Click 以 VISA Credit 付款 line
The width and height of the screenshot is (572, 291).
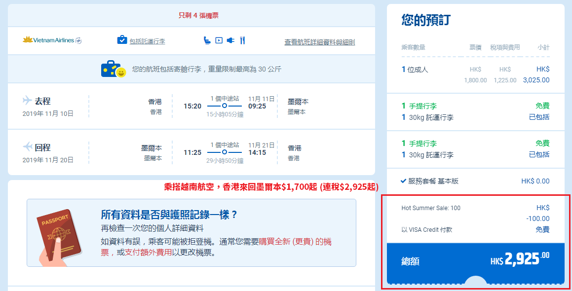click(426, 230)
